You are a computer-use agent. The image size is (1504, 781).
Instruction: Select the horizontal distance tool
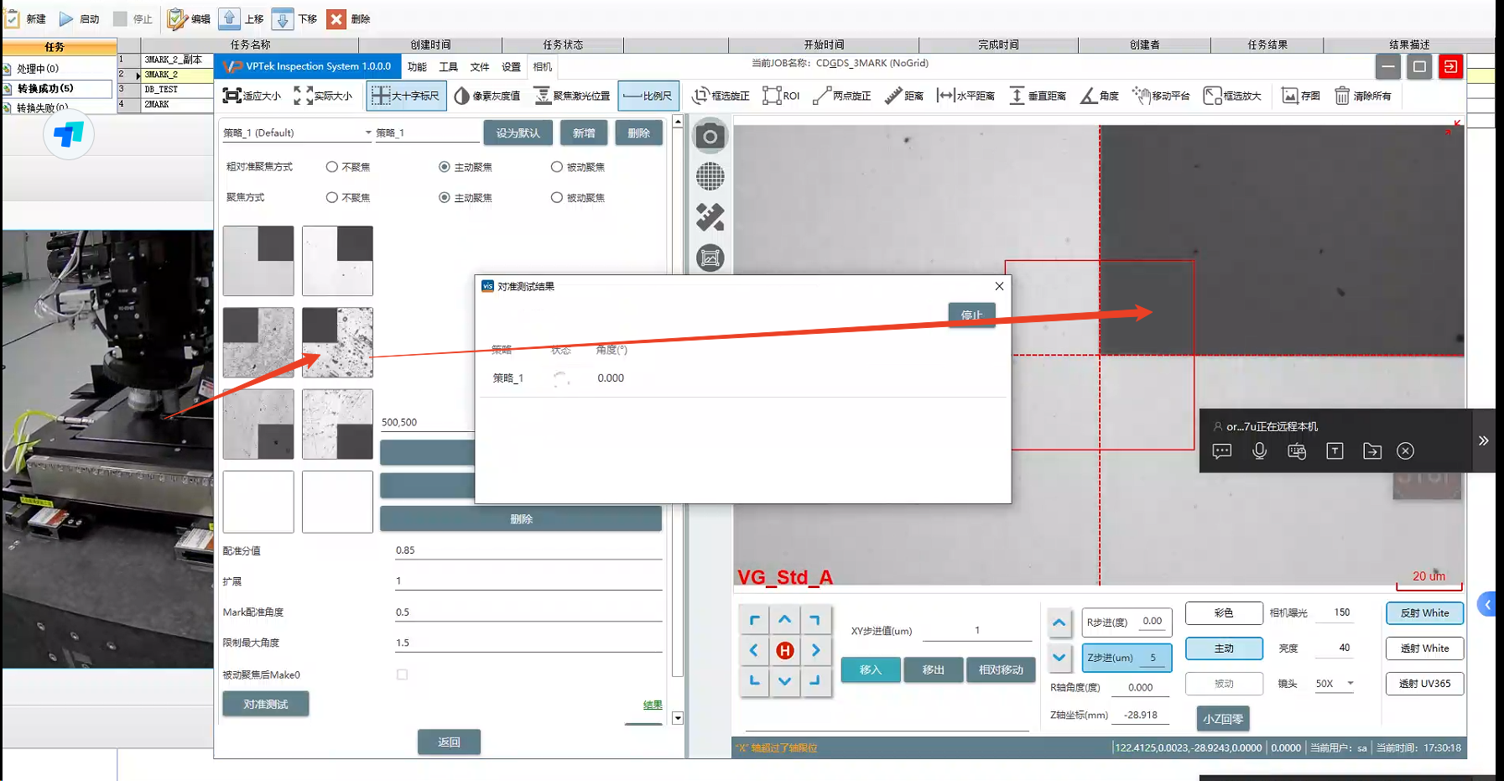pyautogui.click(x=965, y=96)
